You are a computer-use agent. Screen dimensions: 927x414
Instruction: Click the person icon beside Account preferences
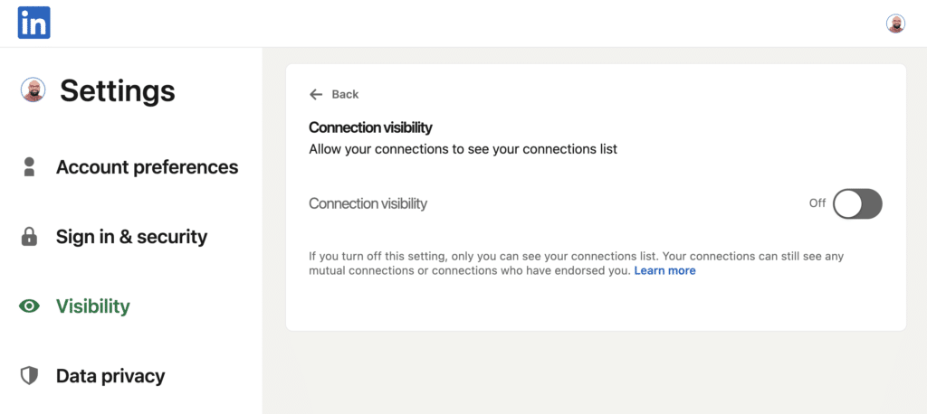click(x=29, y=167)
